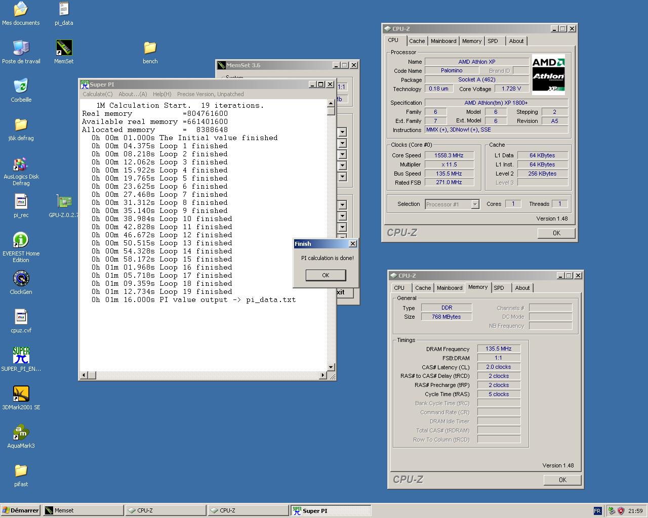Switch to SPD tab in upper CPU-Z
This screenshot has width=648, height=518.
493,41
